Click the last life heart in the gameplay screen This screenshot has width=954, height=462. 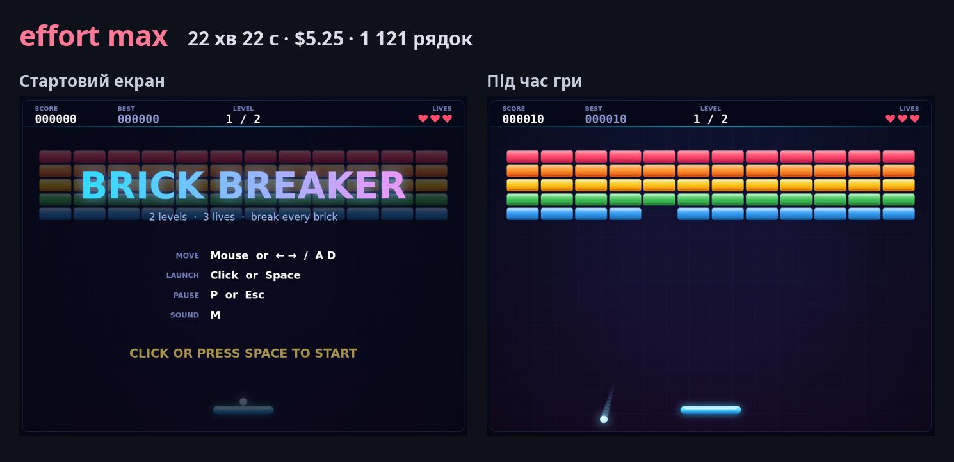[915, 118]
